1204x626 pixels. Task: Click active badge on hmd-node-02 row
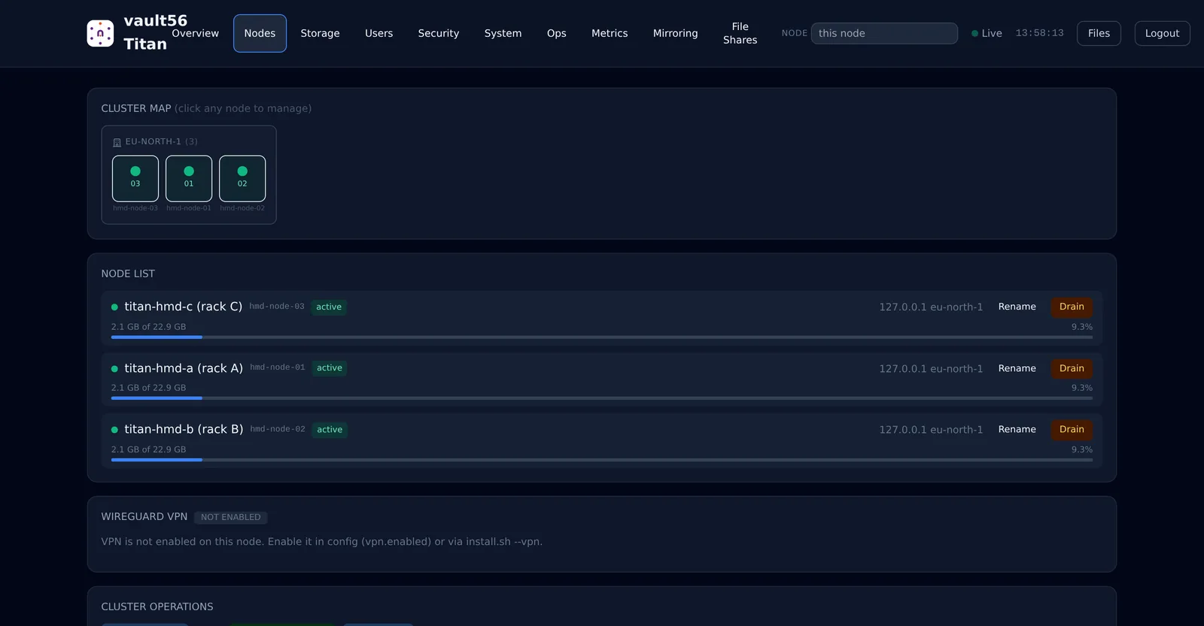coord(330,430)
